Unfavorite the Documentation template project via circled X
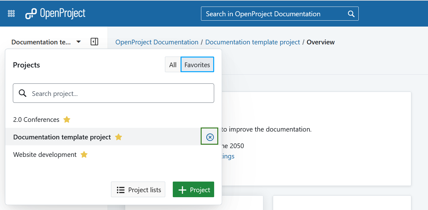The image size is (428, 210). coord(209,136)
